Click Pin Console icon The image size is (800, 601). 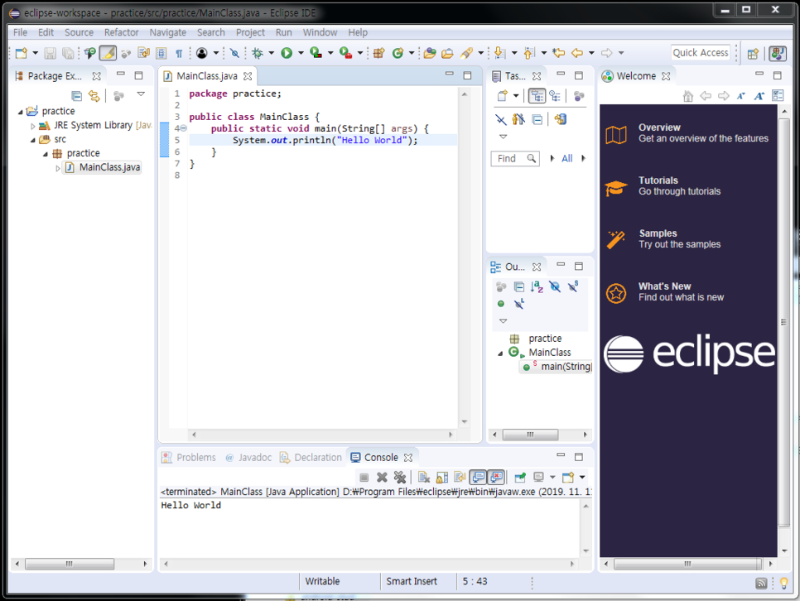pyautogui.click(x=520, y=478)
